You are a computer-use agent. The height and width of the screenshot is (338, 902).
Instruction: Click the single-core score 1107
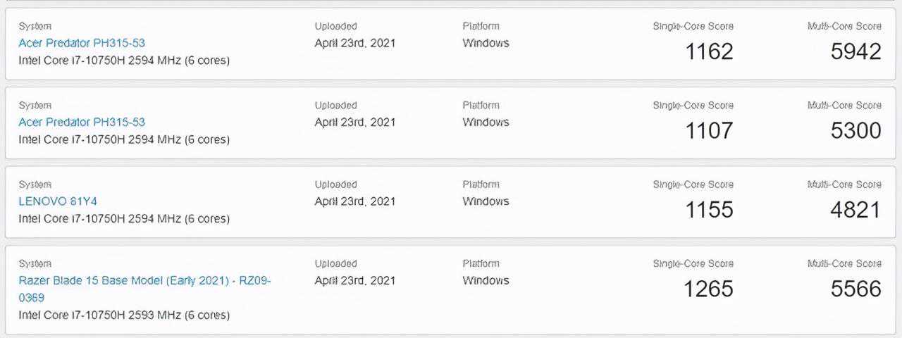coord(709,130)
